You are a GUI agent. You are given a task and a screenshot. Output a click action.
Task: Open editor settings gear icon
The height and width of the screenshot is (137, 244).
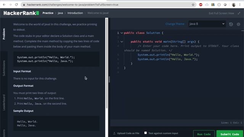pyautogui.click(x=238, y=24)
